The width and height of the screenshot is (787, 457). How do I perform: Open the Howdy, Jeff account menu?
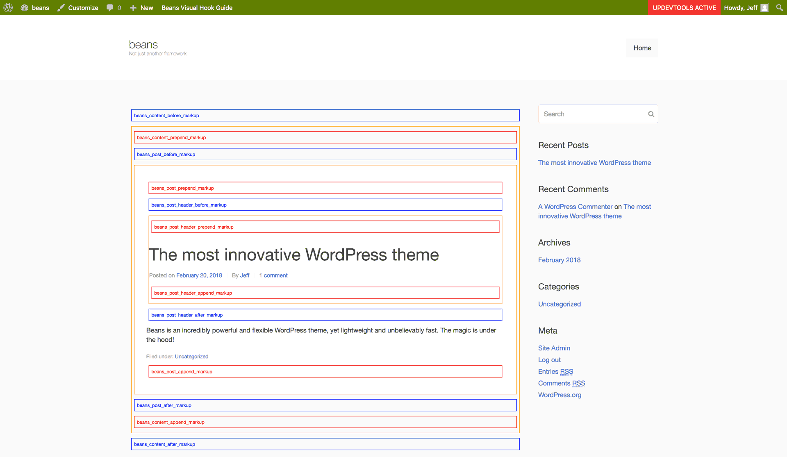[740, 7]
